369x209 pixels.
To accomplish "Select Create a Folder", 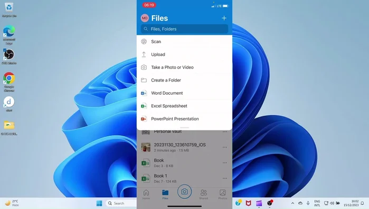I will (185, 80).
